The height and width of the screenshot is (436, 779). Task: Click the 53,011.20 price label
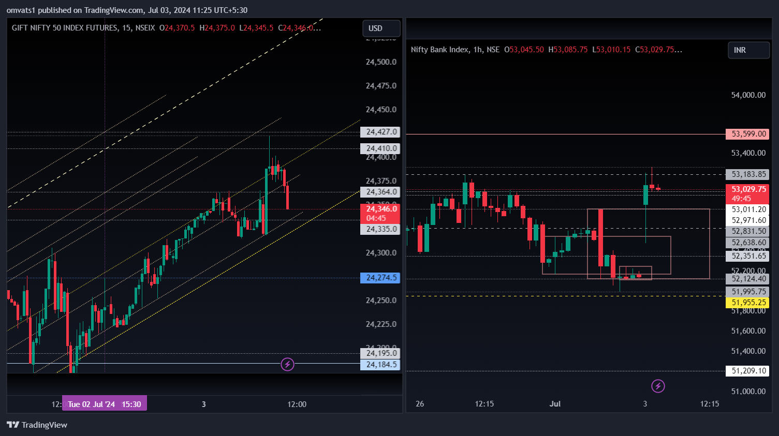[x=747, y=209]
